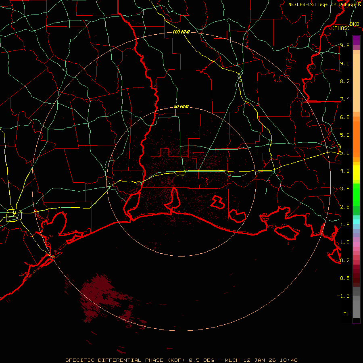Select the 5.8 value on the color scale
The height and width of the screenshot is (363, 363).
click(345, 135)
